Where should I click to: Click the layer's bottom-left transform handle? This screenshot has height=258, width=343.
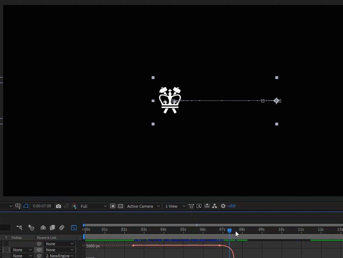153,124
